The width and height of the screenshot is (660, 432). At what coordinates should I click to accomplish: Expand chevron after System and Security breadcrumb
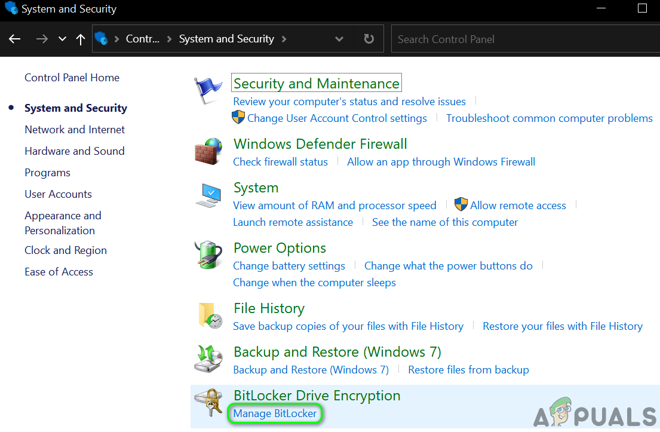[284, 39]
